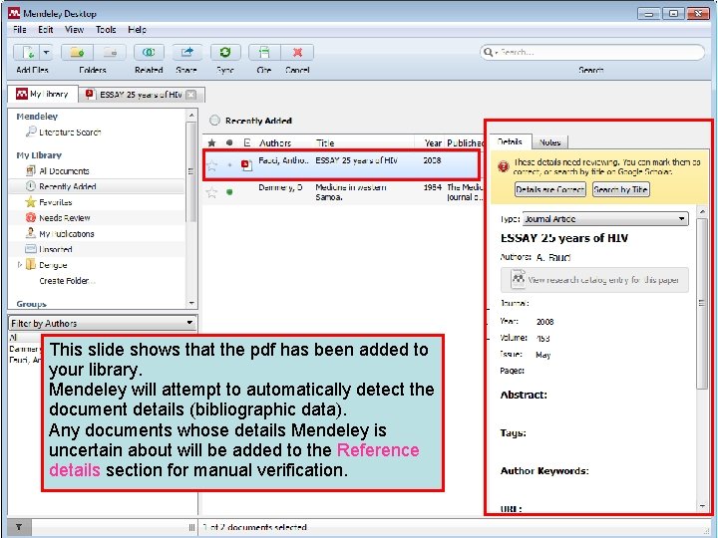Image resolution: width=718 pixels, height=538 pixels.
Task: Close the ESSAY 25 years of HIV tab
Action: [191, 95]
